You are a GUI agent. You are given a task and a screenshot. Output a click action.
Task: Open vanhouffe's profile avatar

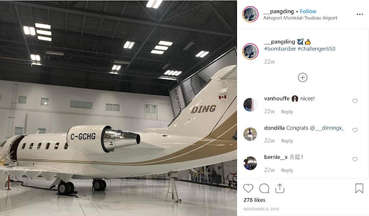click(x=250, y=105)
